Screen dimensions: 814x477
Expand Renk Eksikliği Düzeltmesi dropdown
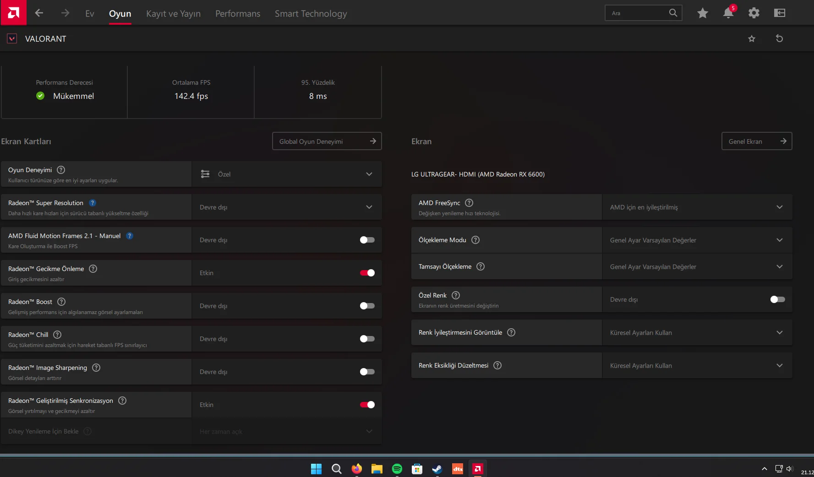tap(697, 365)
